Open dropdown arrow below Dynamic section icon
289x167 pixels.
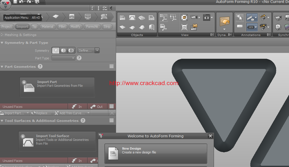[x=224, y=29]
